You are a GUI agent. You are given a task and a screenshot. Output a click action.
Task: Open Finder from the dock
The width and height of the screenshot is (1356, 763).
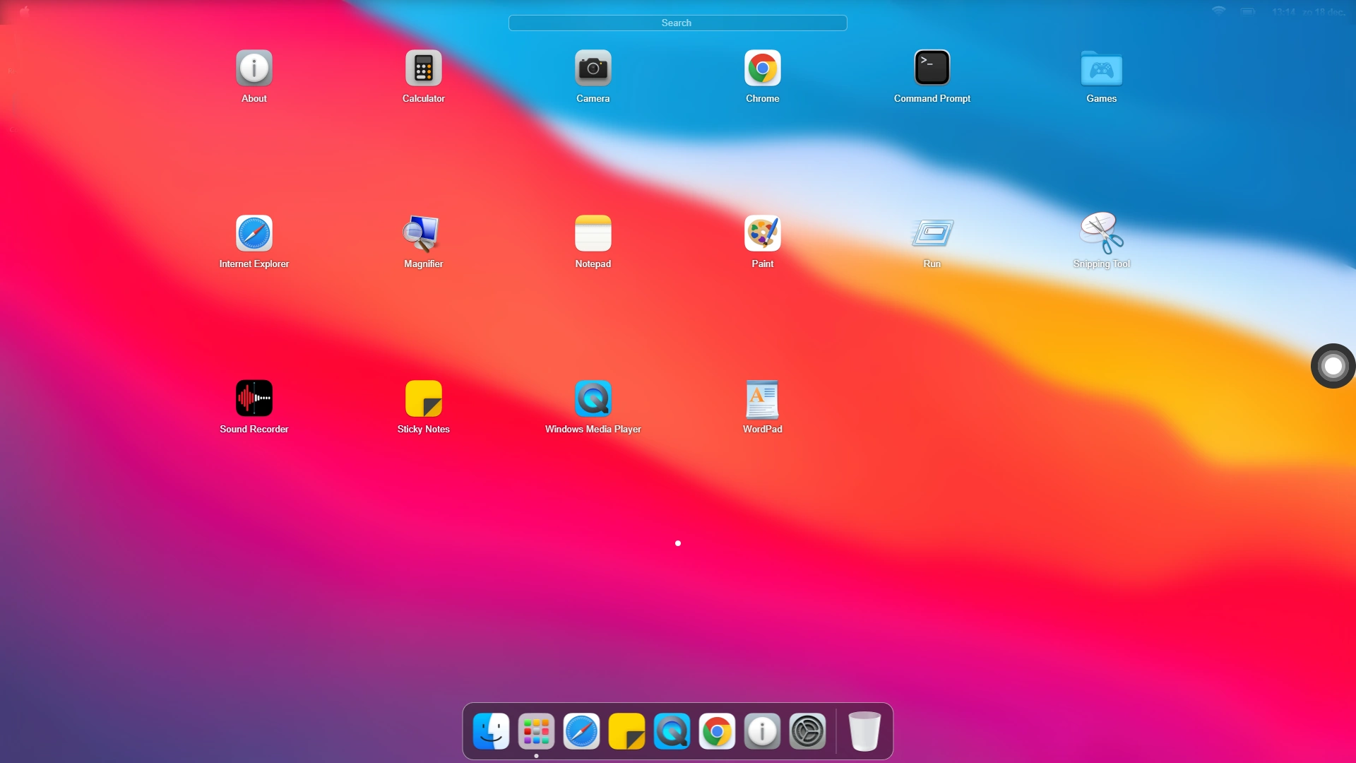[x=491, y=731]
